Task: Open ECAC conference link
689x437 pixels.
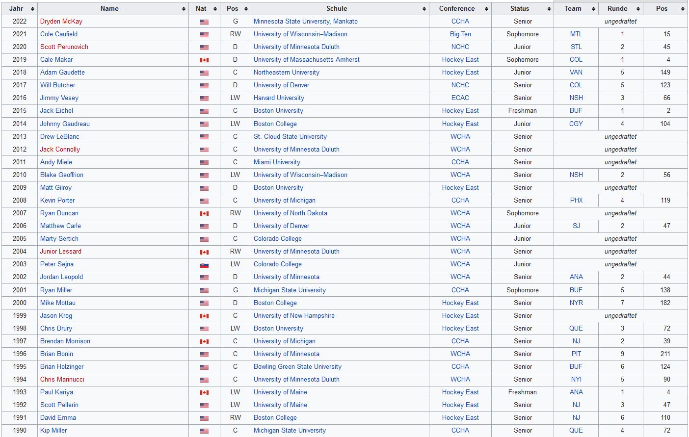Action: click(460, 98)
